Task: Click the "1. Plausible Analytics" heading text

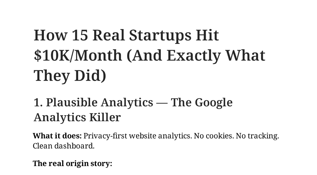Action: (93, 103)
